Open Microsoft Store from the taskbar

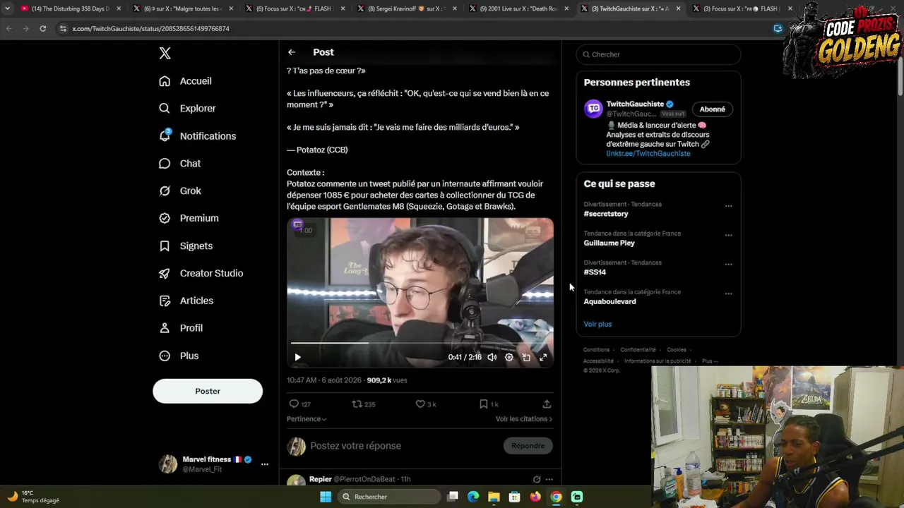(515, 497)
